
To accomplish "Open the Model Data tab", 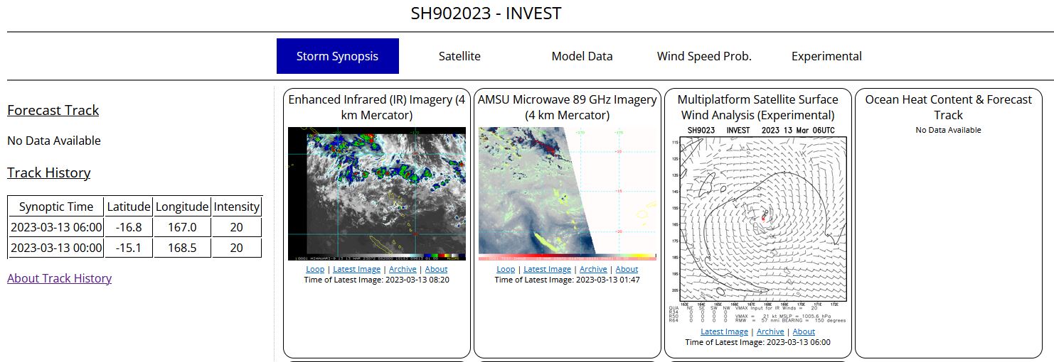I will [x=582, y=56].
